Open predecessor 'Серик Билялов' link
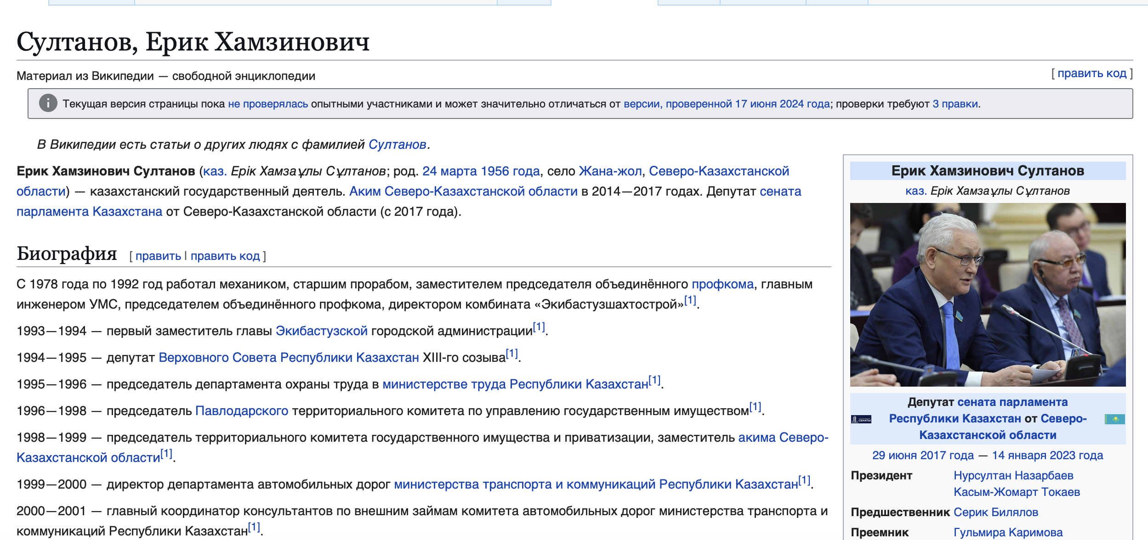1148x540 pixels. (995, 512)
